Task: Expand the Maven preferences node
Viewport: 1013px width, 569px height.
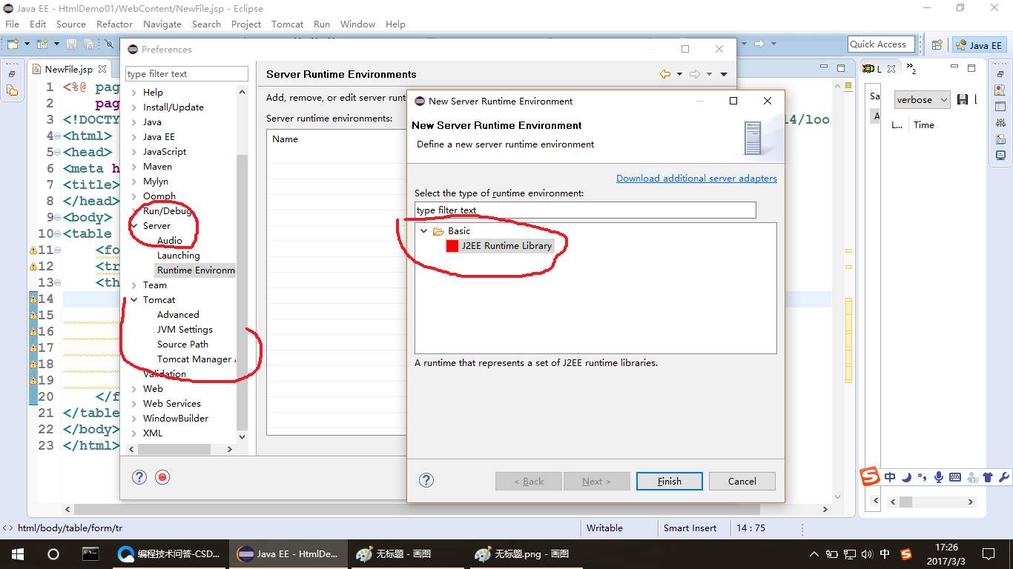Action: 134,167
